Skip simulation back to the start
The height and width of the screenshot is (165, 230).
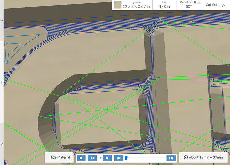point(119,158)
